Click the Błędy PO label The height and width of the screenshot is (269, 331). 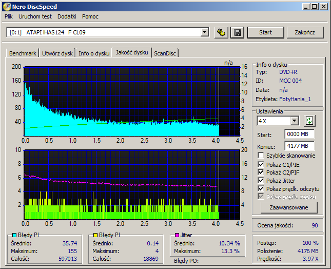[x=186, y=261]
